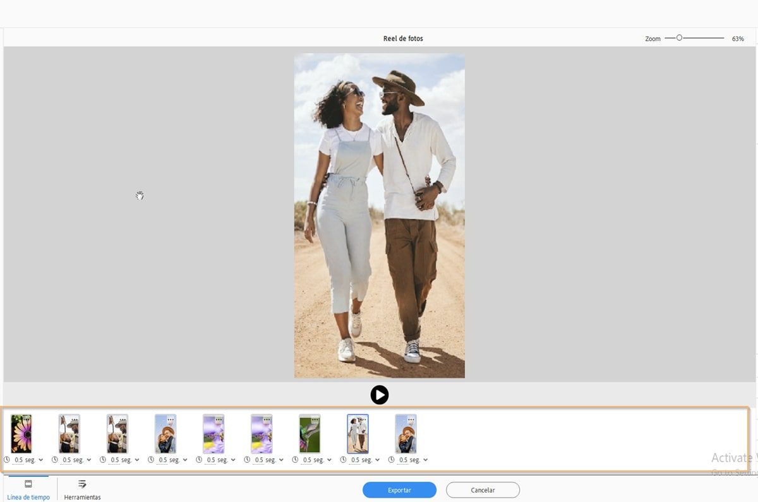Screen dimensions: 758x502
Task: Expand duration dropdown of the second frame
Action: point(89,460)
